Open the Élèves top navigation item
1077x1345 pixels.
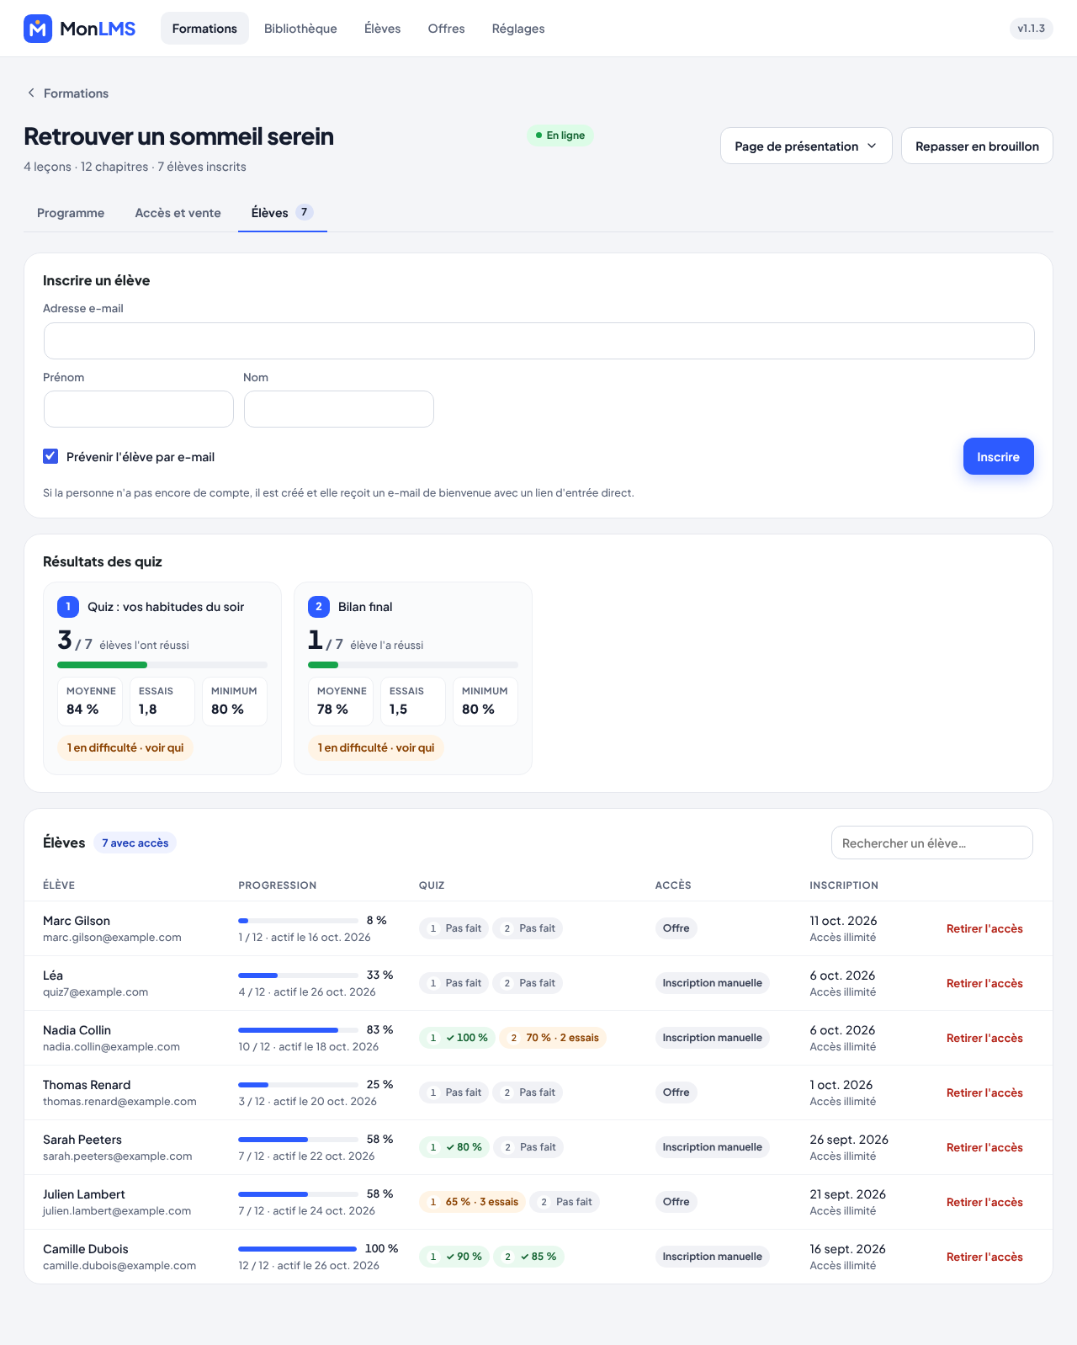[382, 29]
